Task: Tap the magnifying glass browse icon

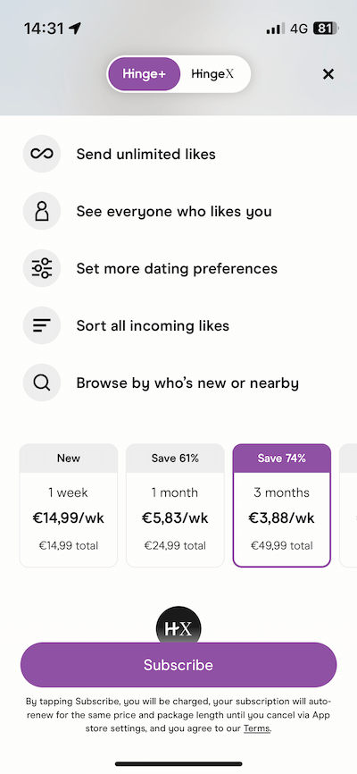Action: [x=42, y=383]
